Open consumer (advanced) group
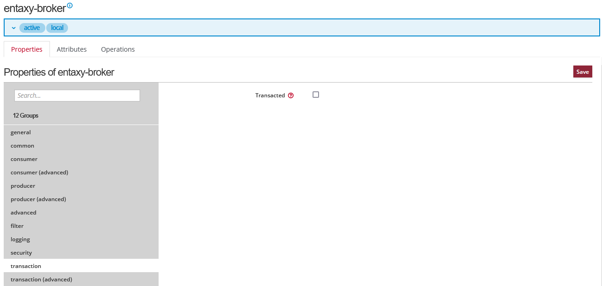The width and height of the screenshot is (602, 286). pyautogui.click(x=39, y=173)
